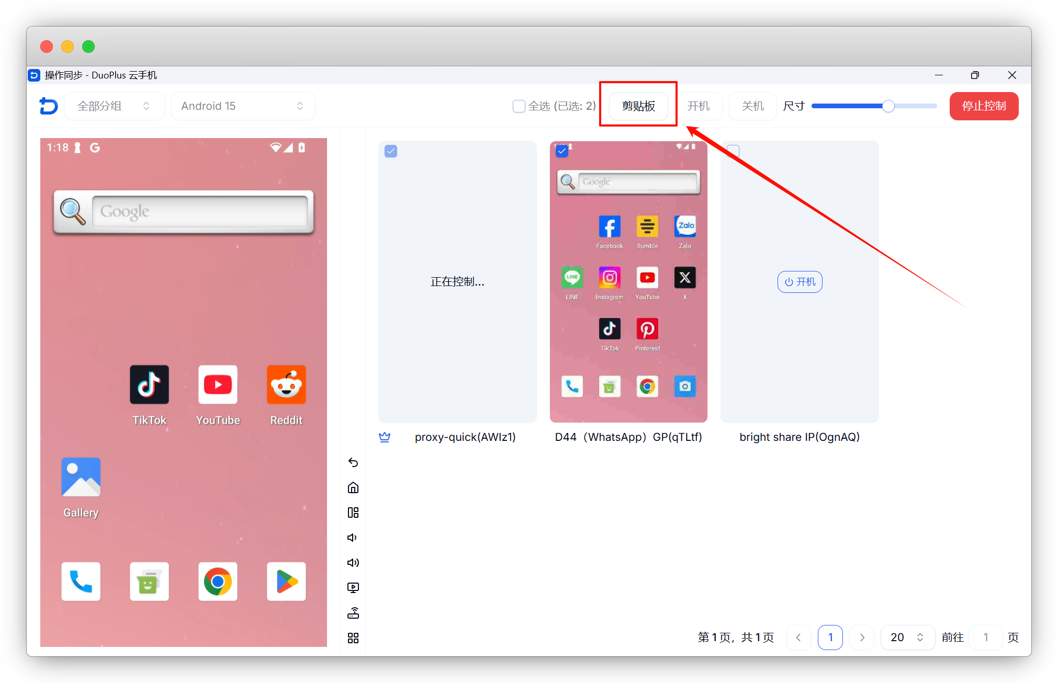Uncheck the D44 WhatsApp device checkbox

point(562,152)
